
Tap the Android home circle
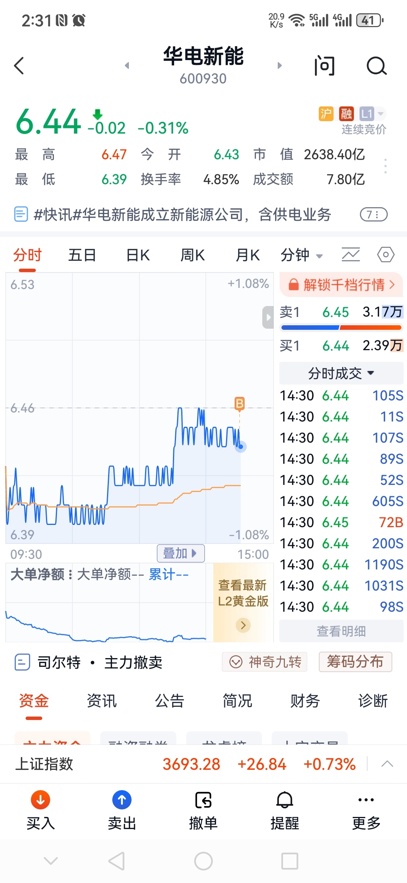point(203,861)
